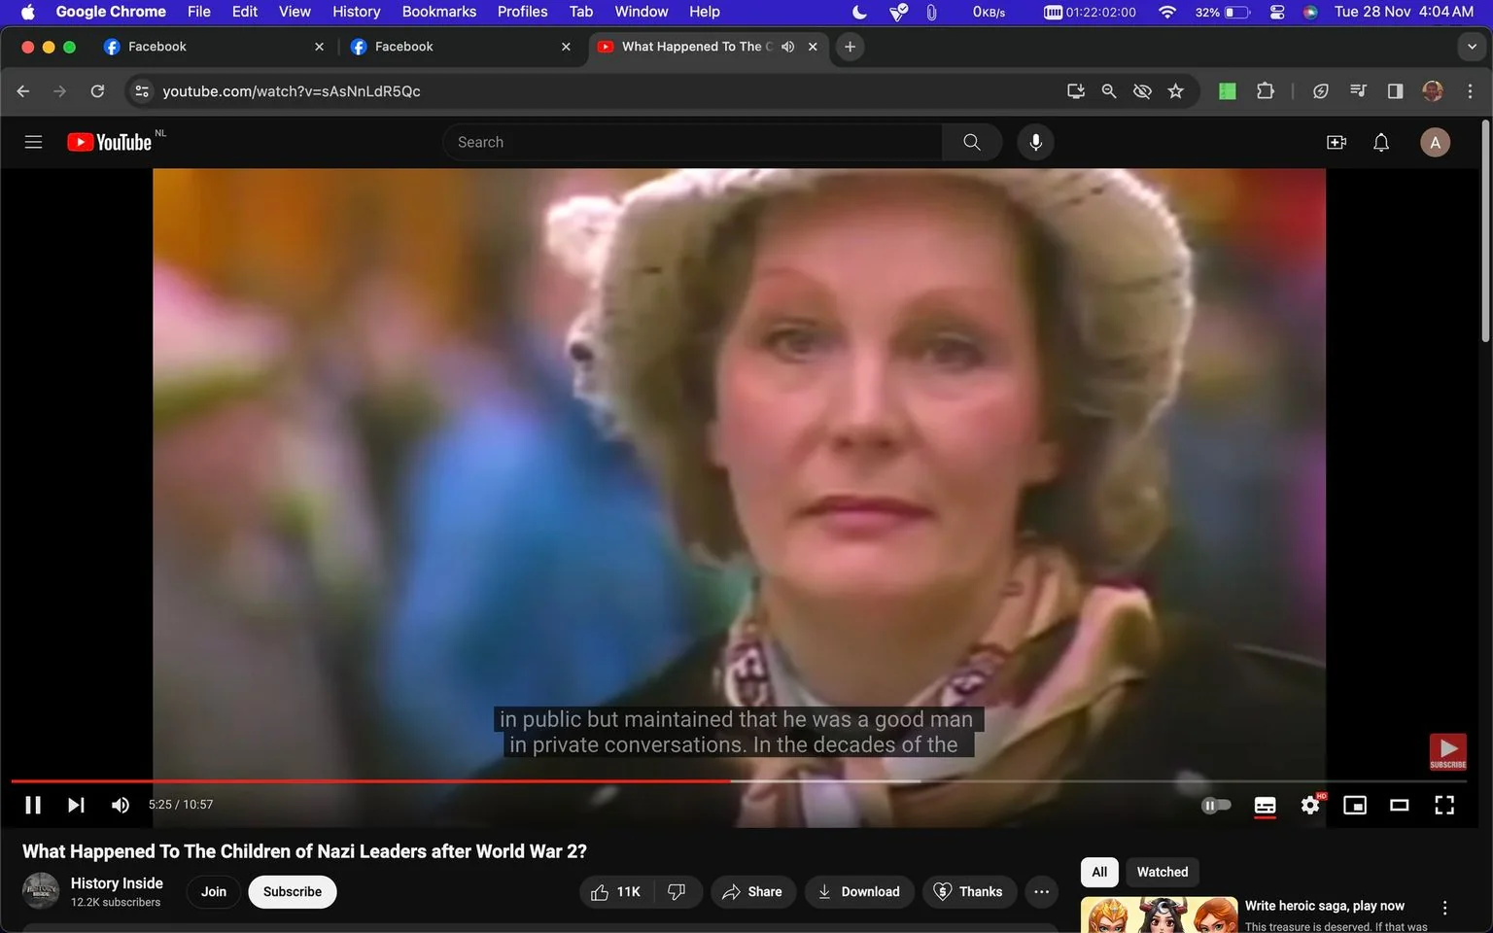Enable miniplayer mode
This screenshot has height=933, width=1493.
1355,805
